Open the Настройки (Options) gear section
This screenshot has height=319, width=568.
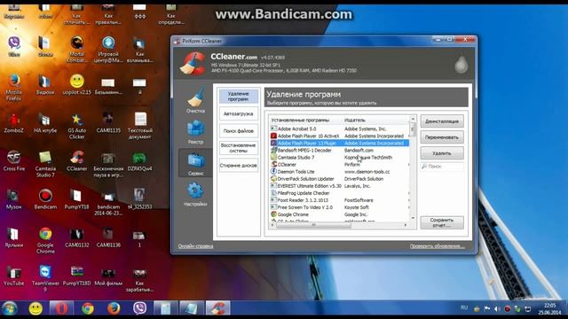click(195, 194)
